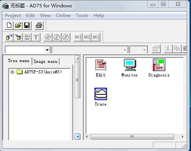
Task: Open the Online menu
Action: pos(63,16)
